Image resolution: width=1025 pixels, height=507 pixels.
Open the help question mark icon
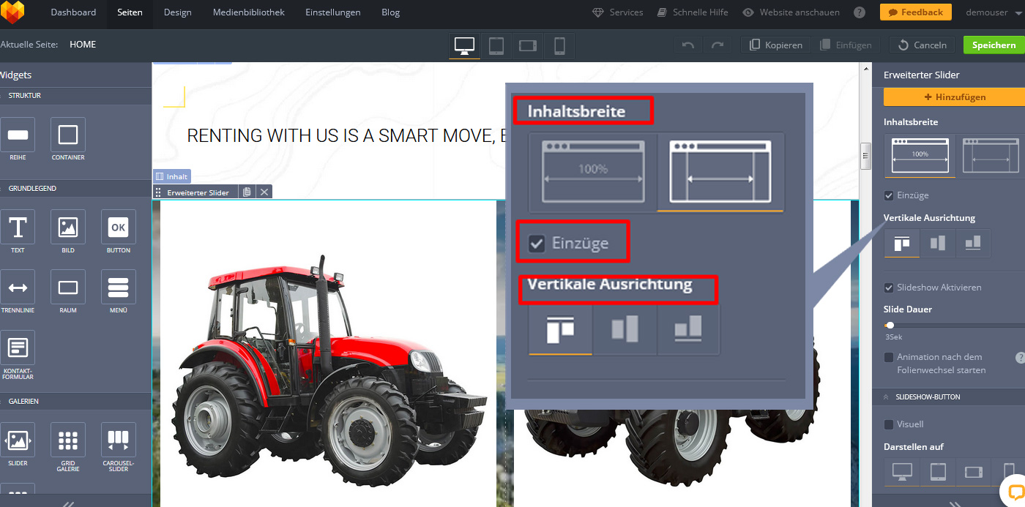click(860, 12)
